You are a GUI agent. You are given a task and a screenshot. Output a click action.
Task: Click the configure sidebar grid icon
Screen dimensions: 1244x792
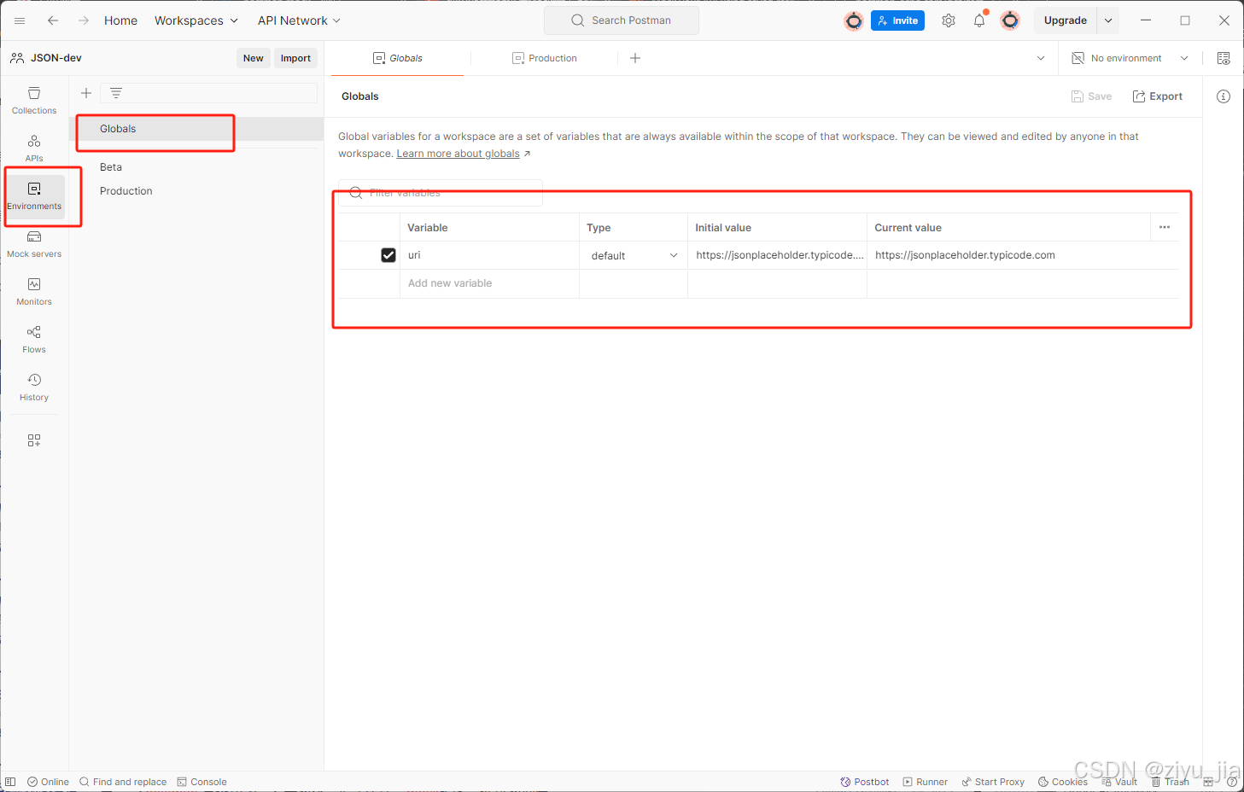[x=34, y=440]
